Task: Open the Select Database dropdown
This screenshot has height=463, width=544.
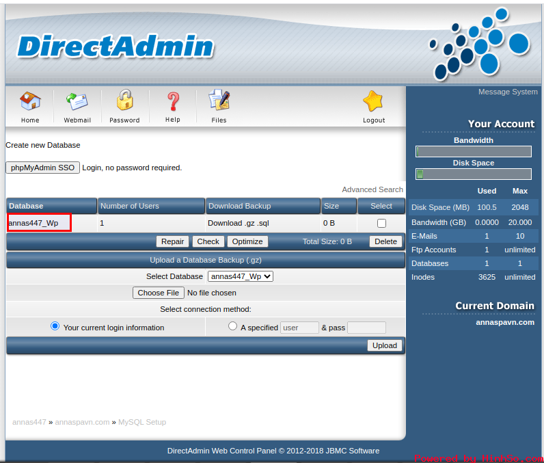Action: coord(240,276)
